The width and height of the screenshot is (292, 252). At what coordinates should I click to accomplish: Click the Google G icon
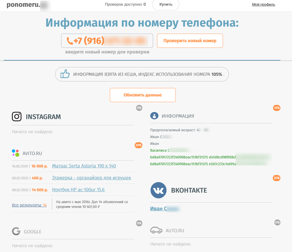click(16, 231)
